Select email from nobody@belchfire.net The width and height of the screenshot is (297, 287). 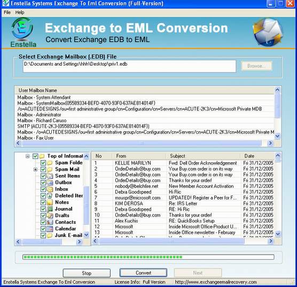pyautogui.click(x=183, y=186)
